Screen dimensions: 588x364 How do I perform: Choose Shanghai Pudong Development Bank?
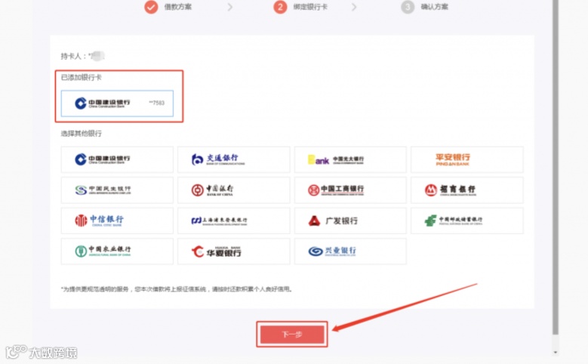point(234,221)
